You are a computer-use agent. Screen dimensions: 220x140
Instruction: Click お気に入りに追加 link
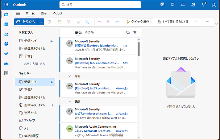click(35, 64)
